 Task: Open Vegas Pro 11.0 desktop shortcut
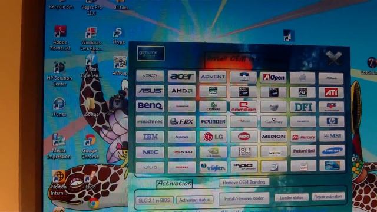[91, 8]
